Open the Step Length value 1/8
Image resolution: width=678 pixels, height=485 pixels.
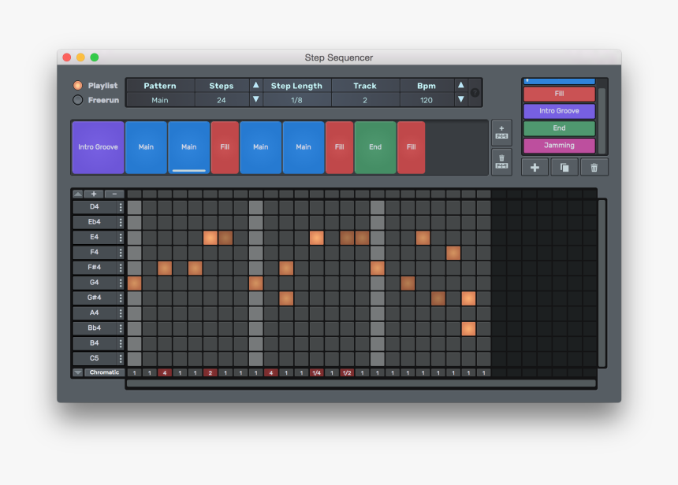(296, 100)
